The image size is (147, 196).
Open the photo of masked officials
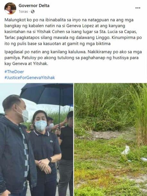[37, 139]
